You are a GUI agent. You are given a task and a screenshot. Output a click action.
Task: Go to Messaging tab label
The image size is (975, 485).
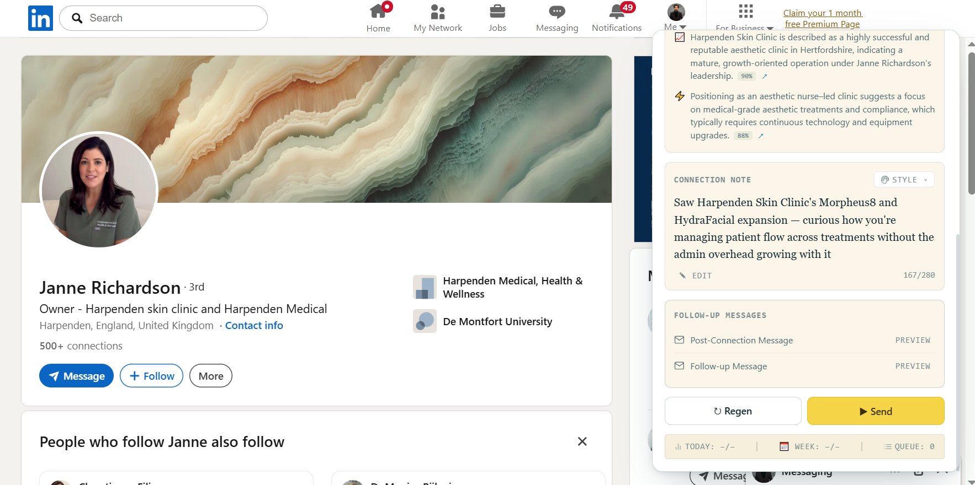[557, 28]
